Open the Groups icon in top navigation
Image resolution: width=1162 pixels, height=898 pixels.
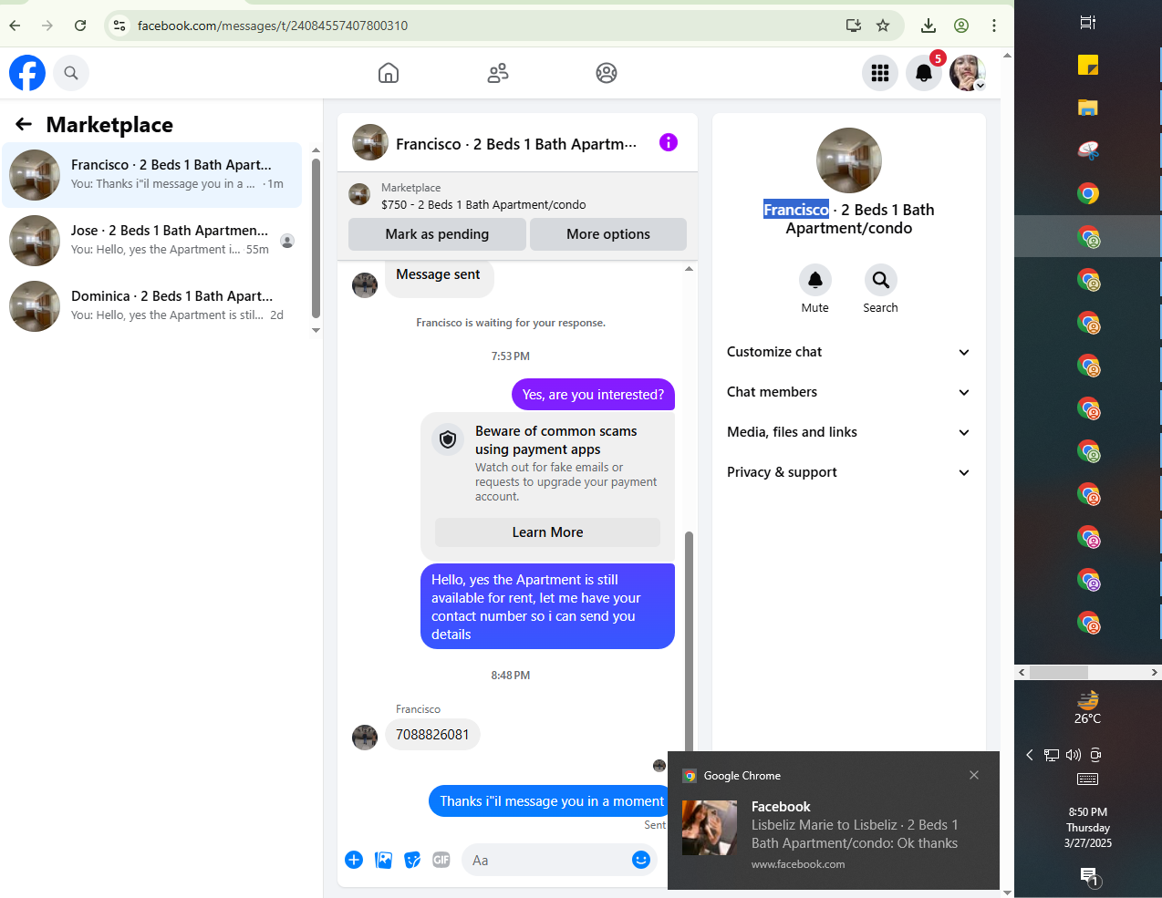point(607,73)
